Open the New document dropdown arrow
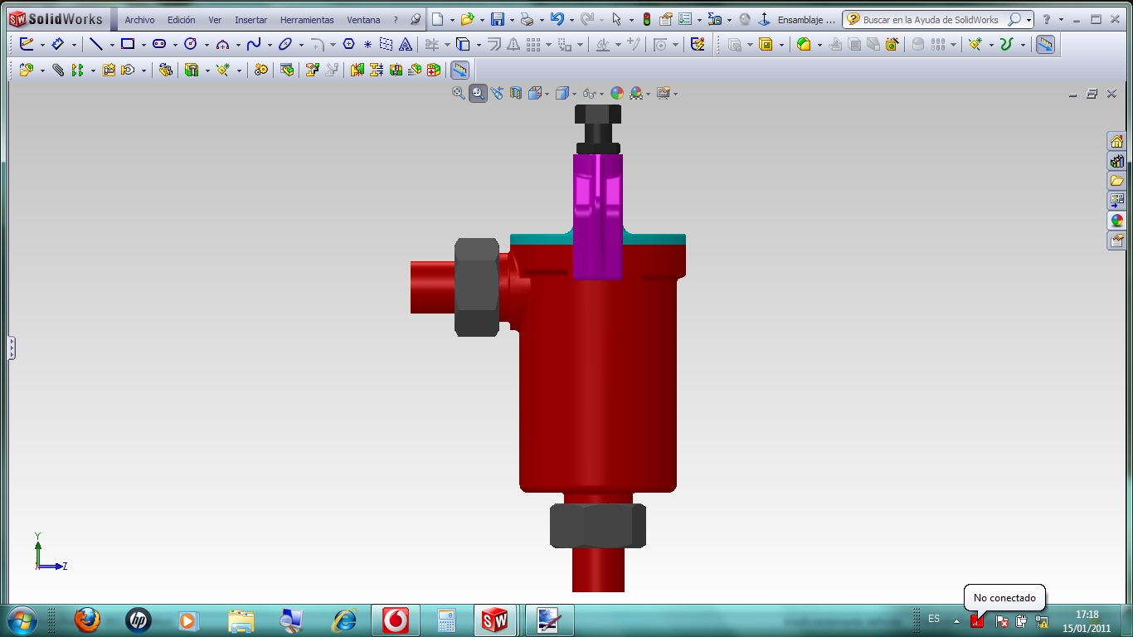This screenshot has height=637, width=1133. pyautogui.click(x=452, y=20)
